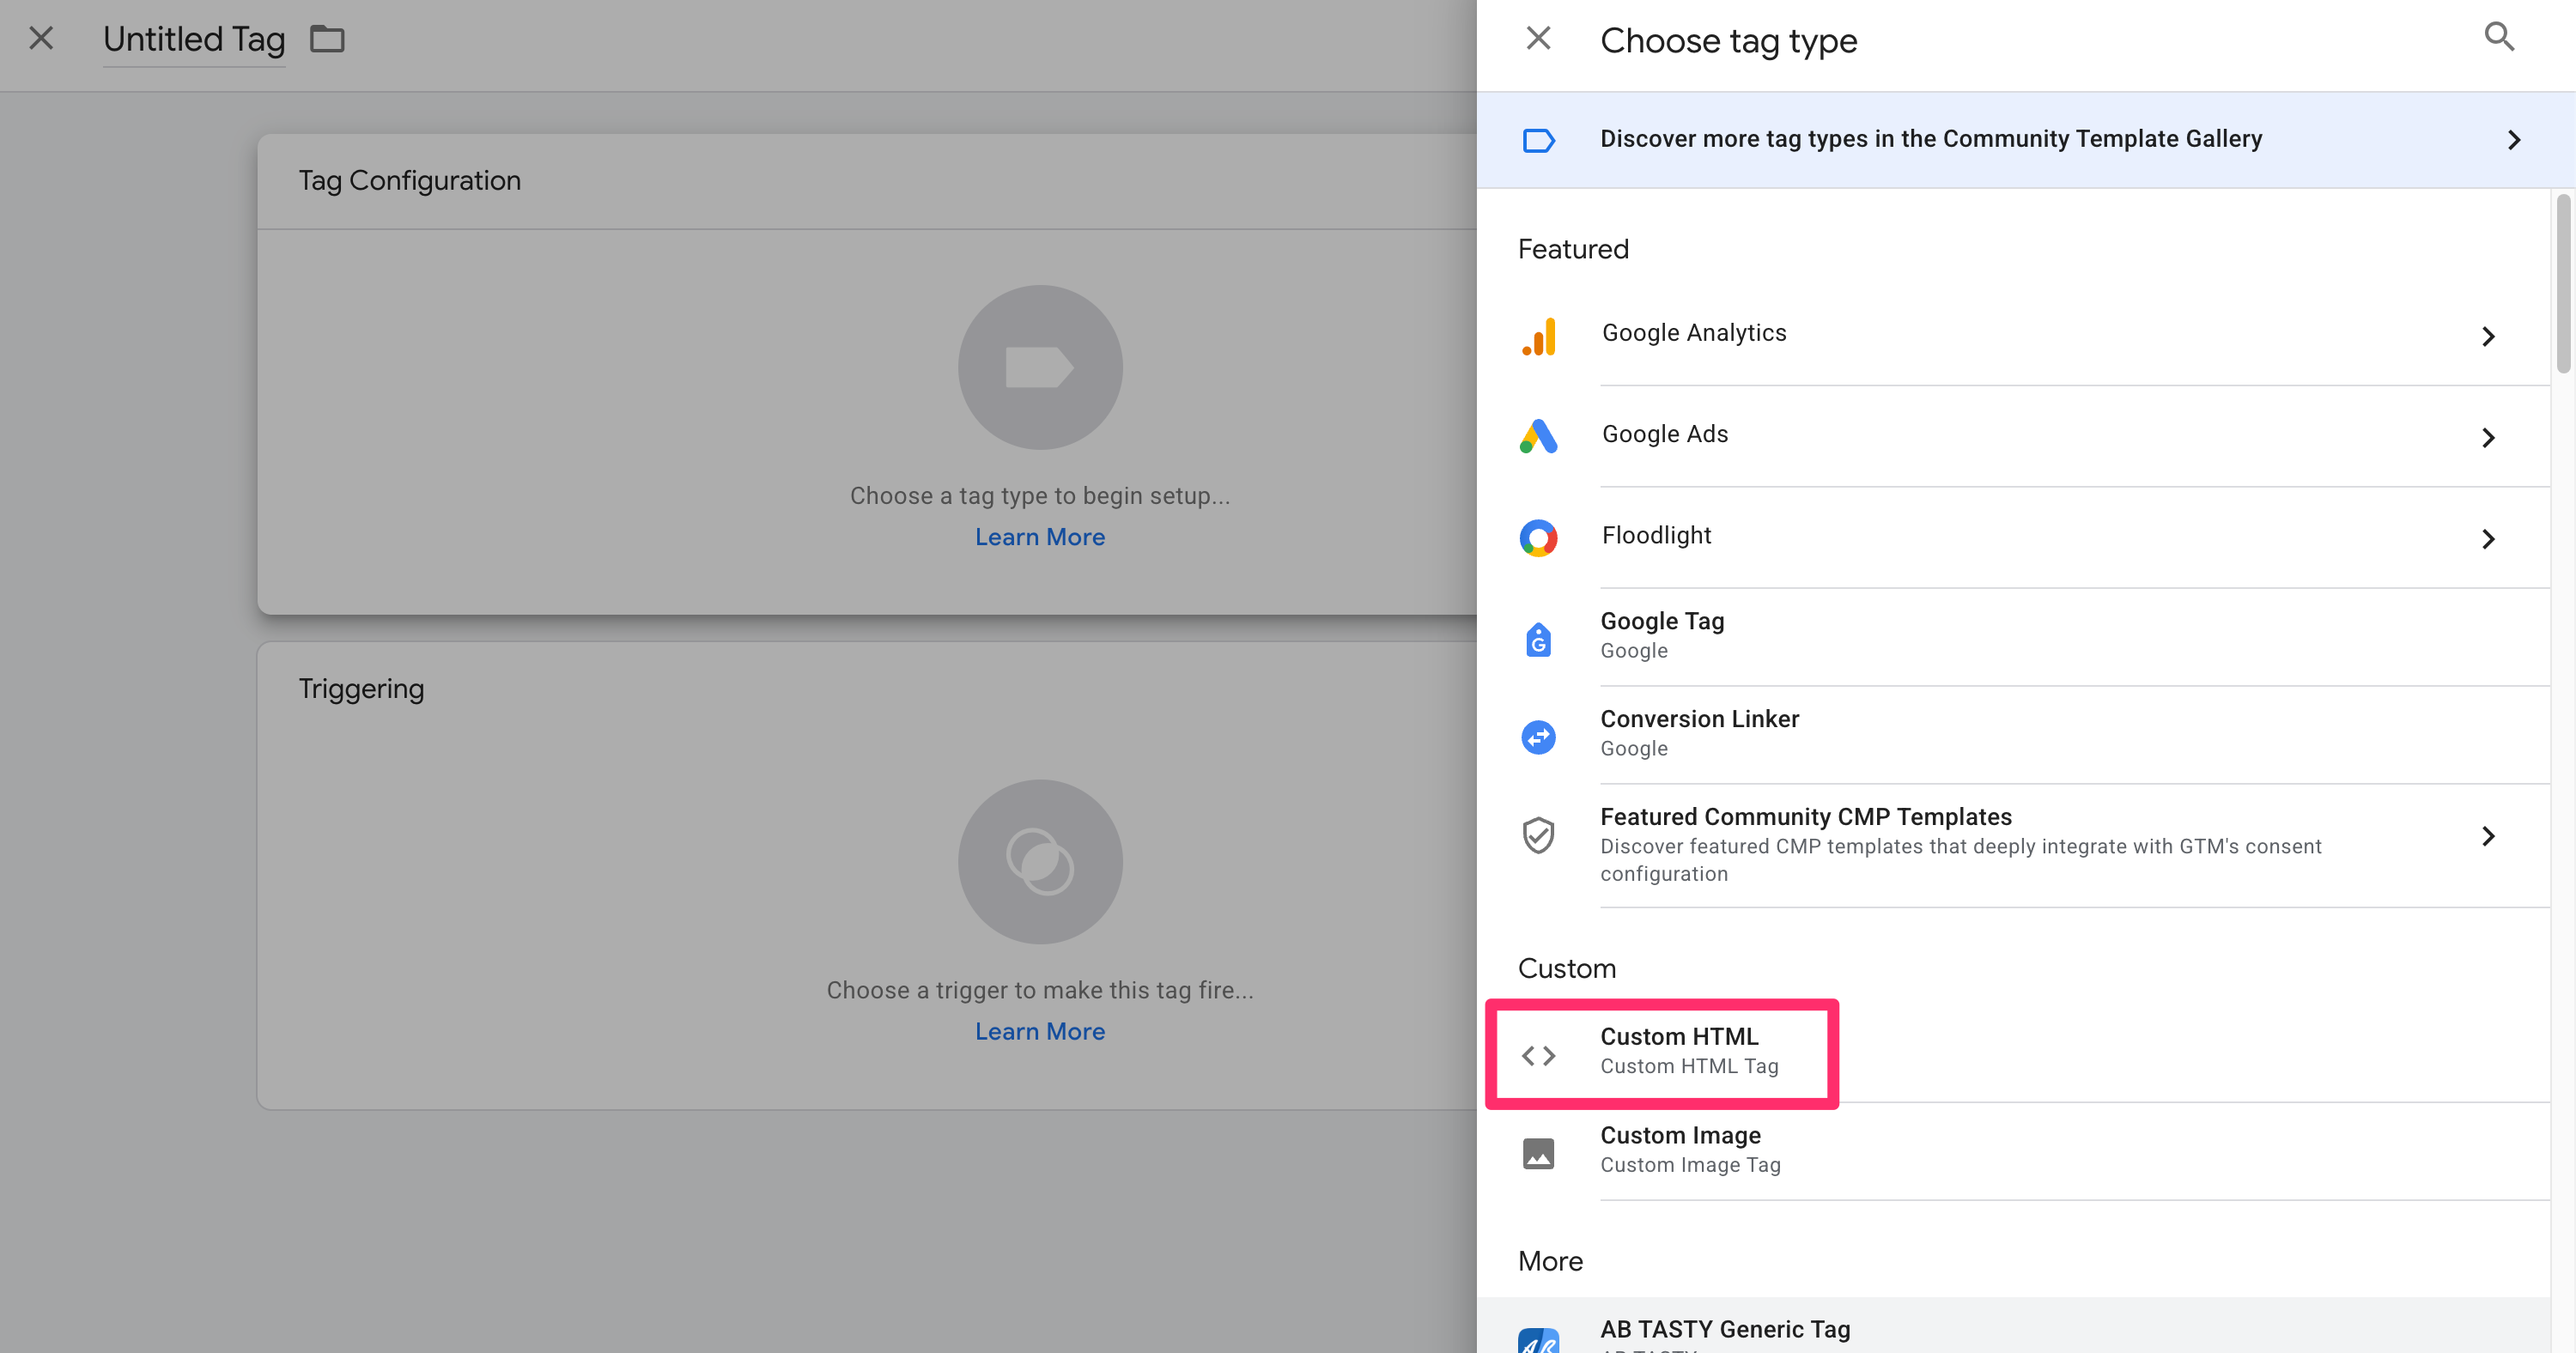Click the tag type panel scrollbar
The image size is (2576, 1353).
[2563, 285]
